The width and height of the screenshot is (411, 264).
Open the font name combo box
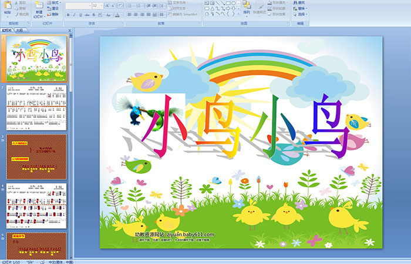pyautogui.click(x=78, y=6)
